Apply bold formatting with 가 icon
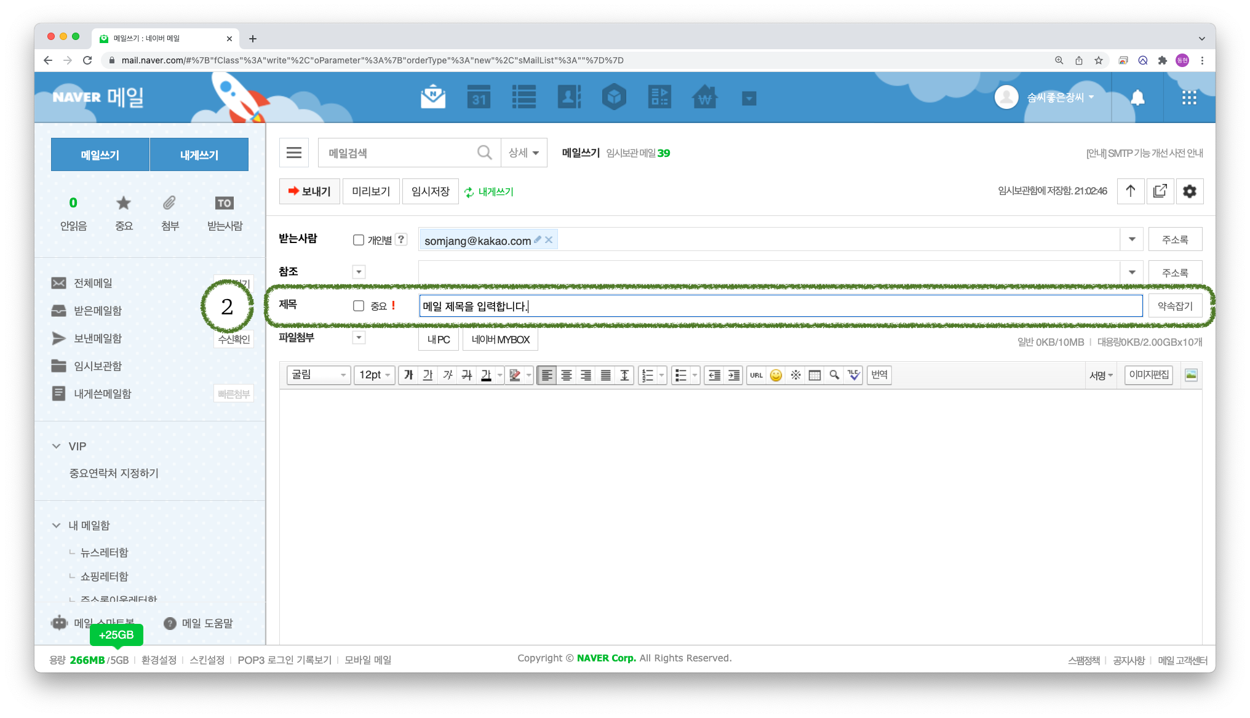1250x718 pixels. (408, 375)
